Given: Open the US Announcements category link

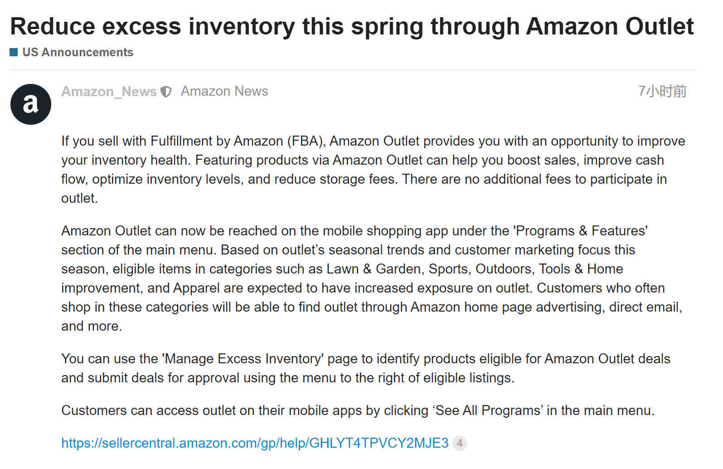Looking at the screenshot, I should pos(78,52).
